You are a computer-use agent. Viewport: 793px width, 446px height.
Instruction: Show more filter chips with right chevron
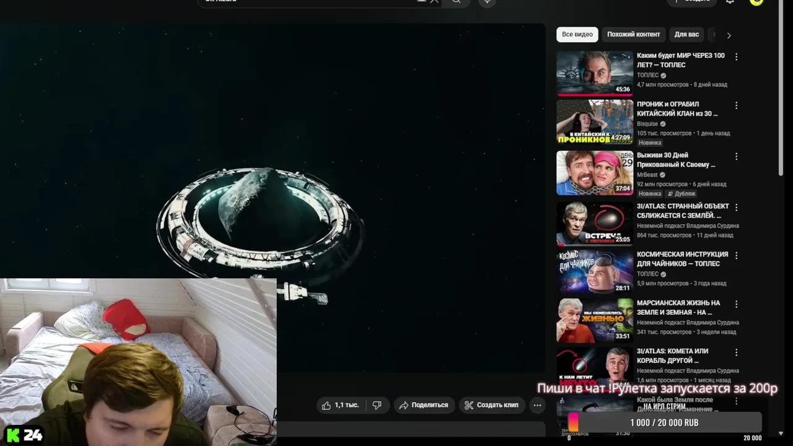729,35
